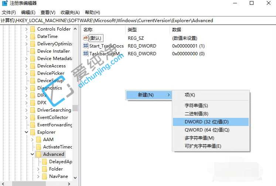This screenshot has height=186, width=276.
Task: Open the 收藏夹(A) menu
Action: pyautogui.click(x=70, y=13)
